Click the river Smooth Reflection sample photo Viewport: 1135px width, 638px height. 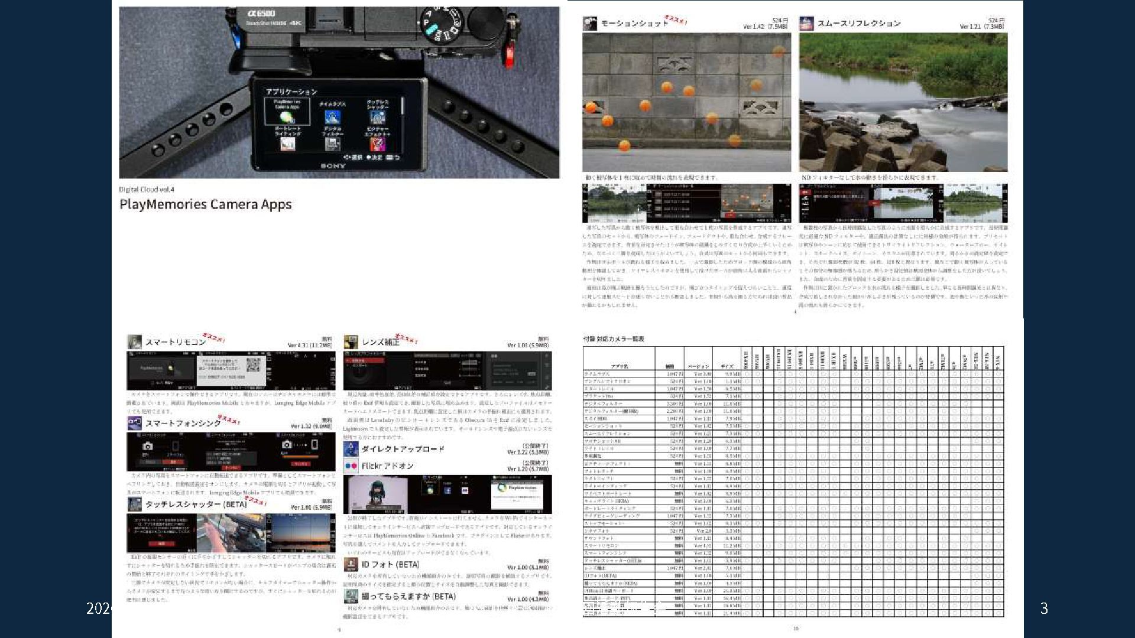tap(903, 102)
